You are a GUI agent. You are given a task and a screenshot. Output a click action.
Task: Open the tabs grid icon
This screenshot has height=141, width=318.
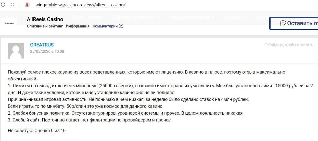point(14,5)
